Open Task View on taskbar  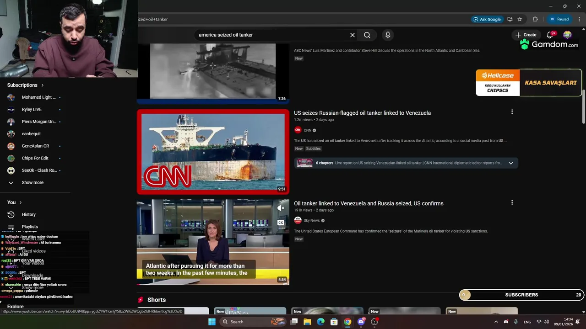[x=294, y=322]
